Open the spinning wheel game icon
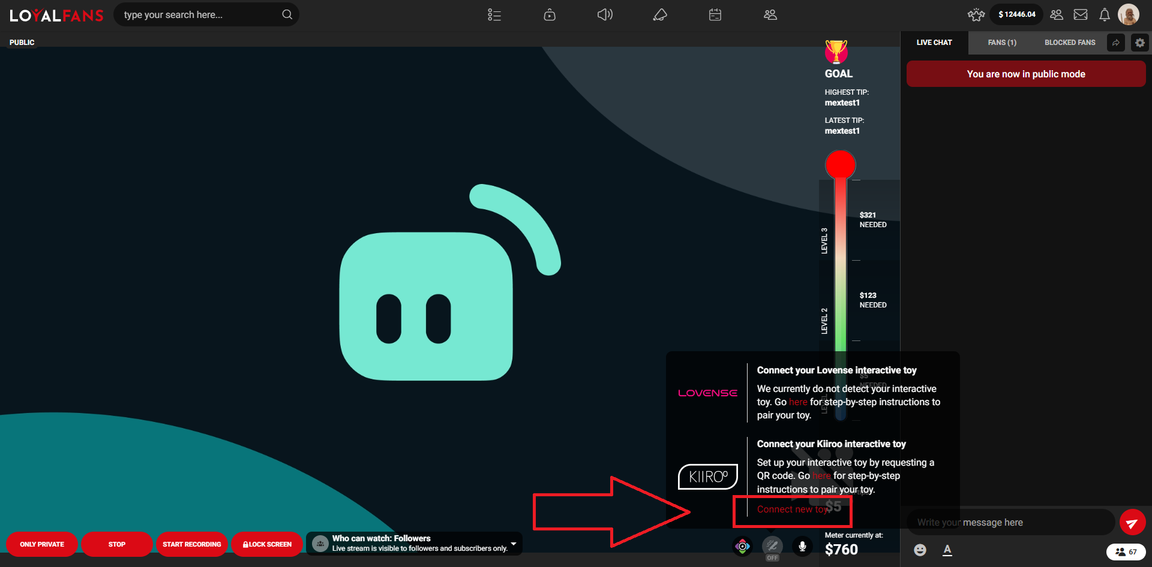This screenshot has height=567, width=1152. click(976, 14)
